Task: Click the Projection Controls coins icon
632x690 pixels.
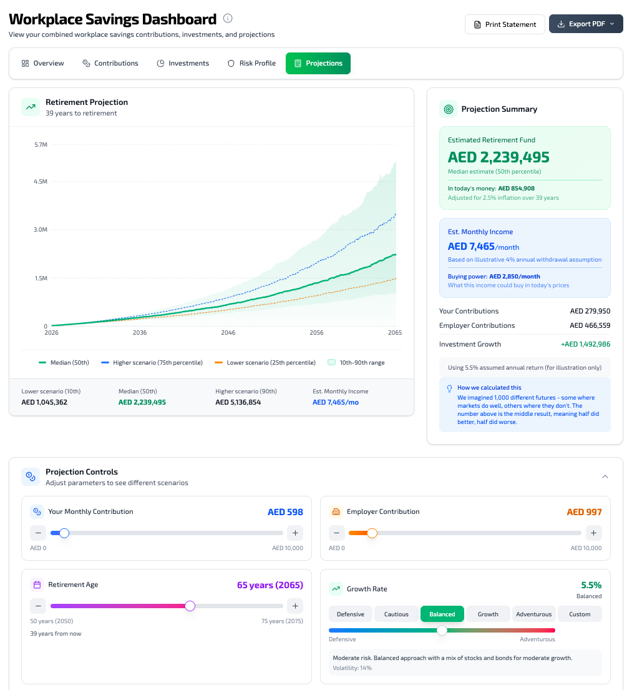Action: tap(31, 476)
